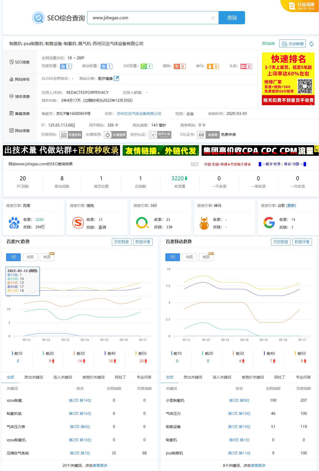Click the psa制氮机 keyword row
The height and width of the screenshot is (471, 319).
[x=239, y=453]
